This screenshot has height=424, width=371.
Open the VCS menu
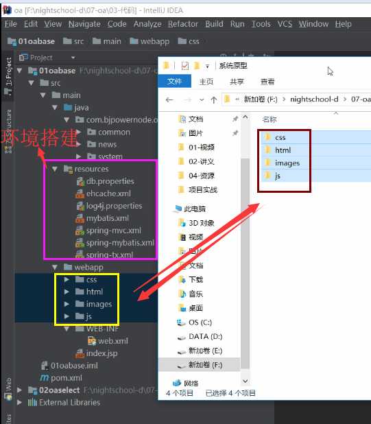(x=285, y=24)
